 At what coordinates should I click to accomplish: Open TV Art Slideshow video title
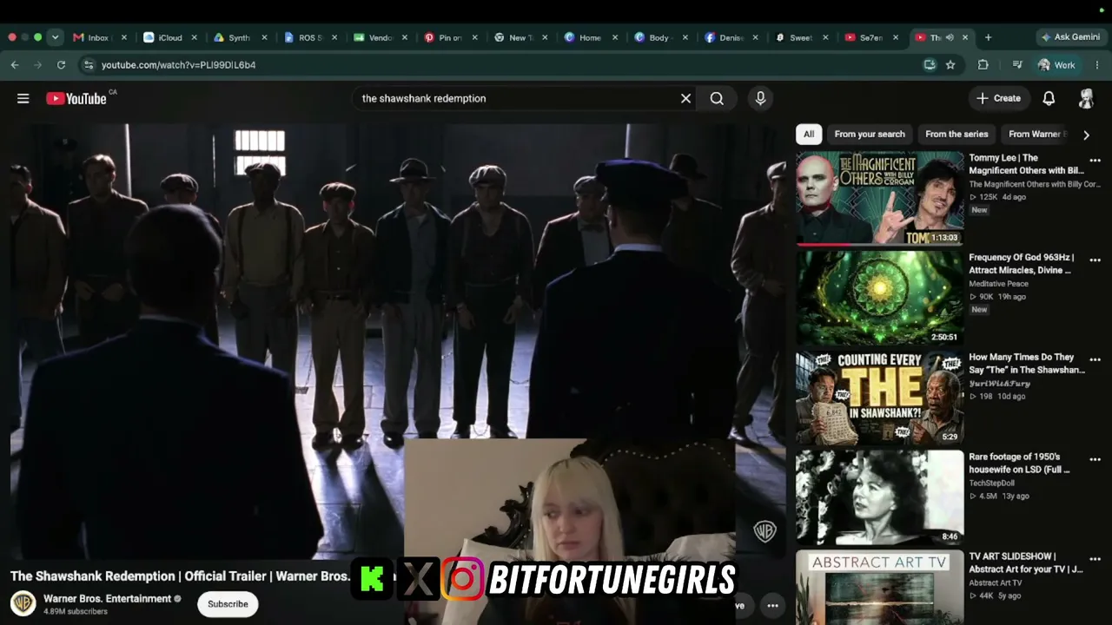[1026, 562]
